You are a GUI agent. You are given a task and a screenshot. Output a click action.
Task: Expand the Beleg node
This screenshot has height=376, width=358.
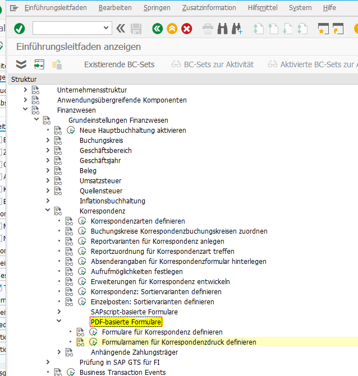[x=48, y=170]
